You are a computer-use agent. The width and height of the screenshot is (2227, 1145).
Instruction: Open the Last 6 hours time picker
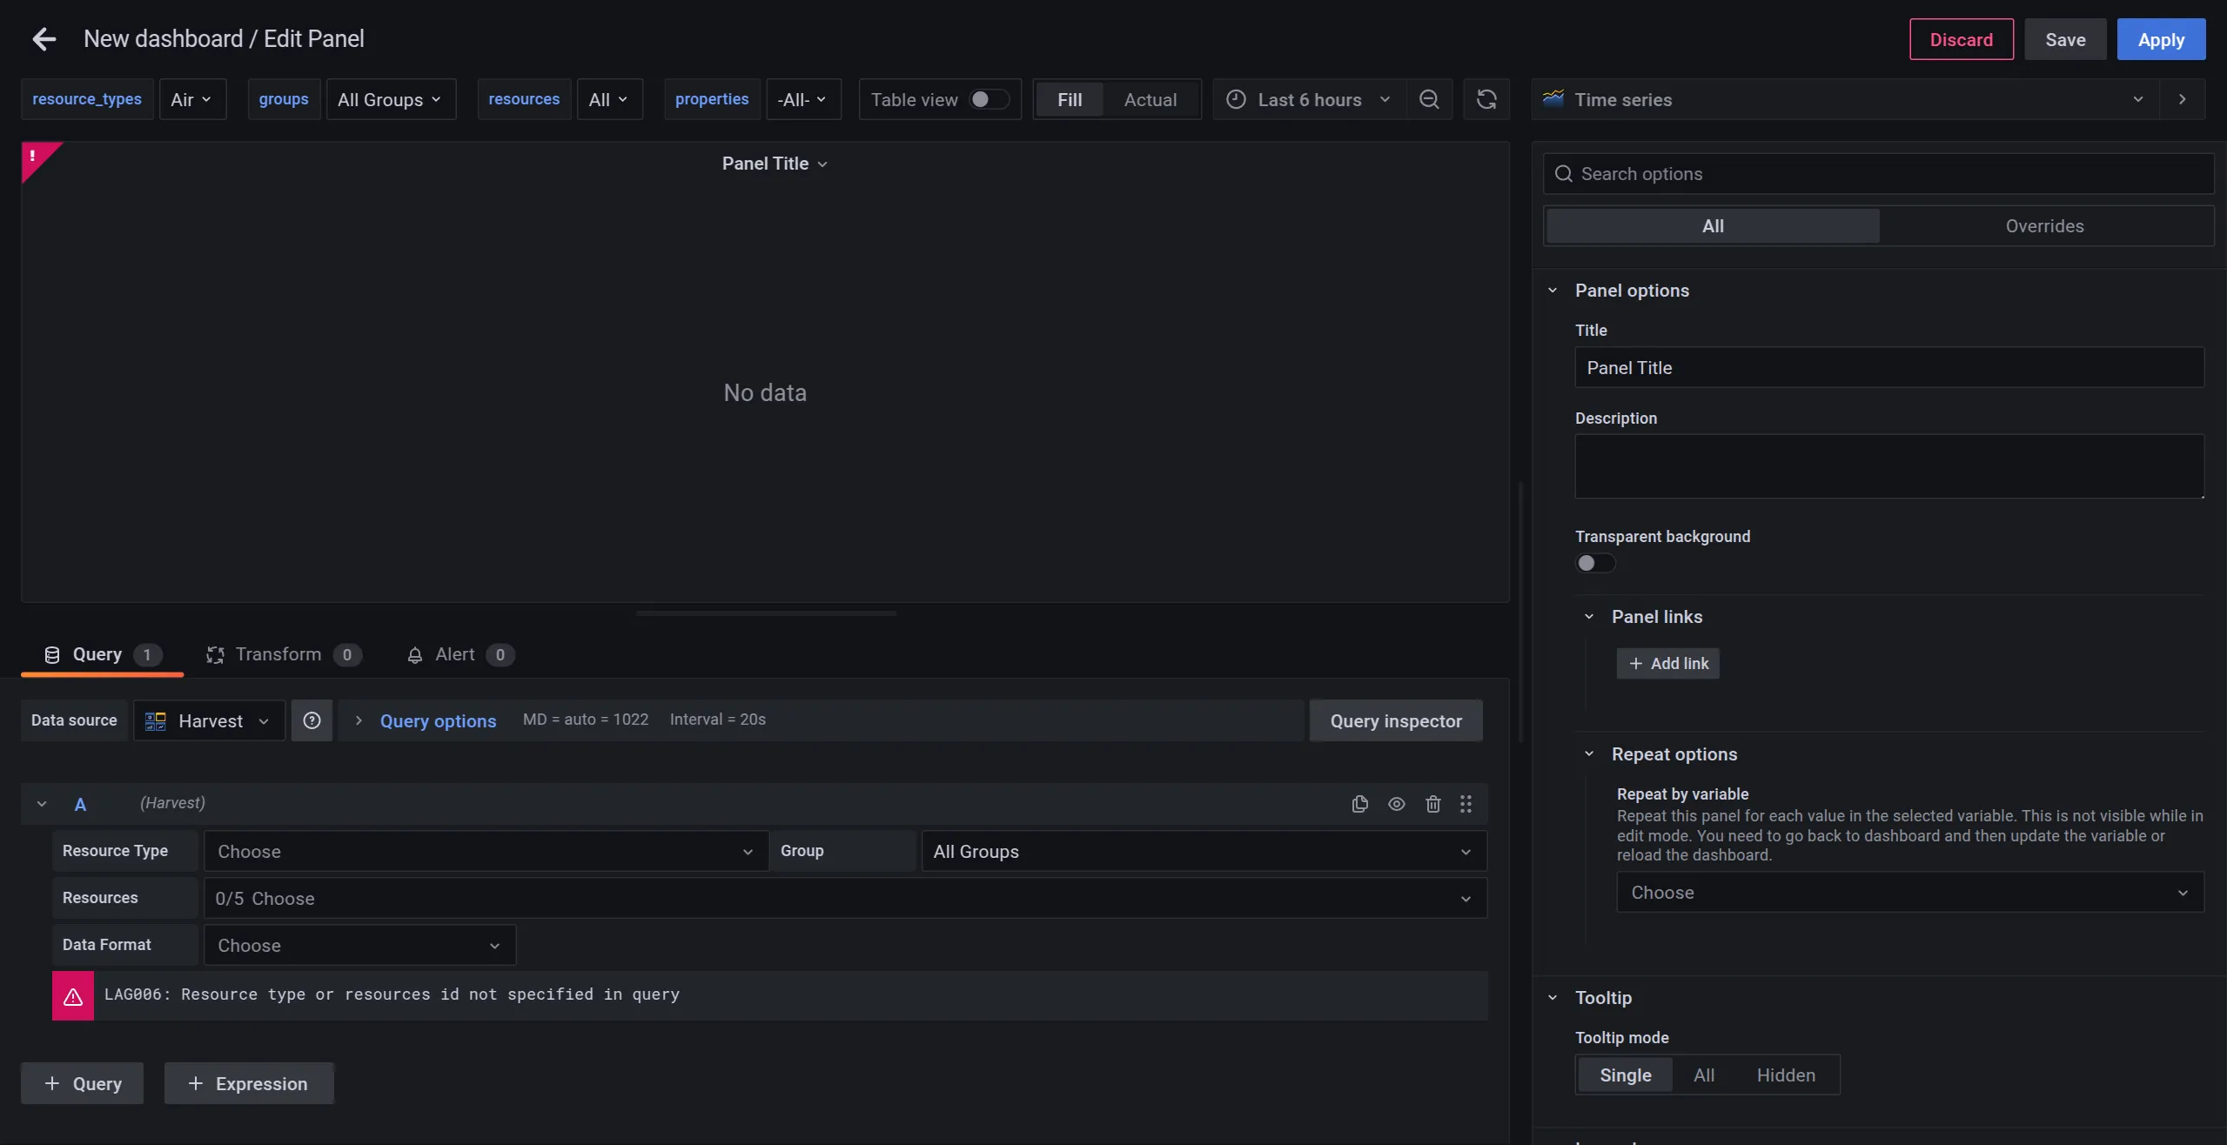(1309, 99)
